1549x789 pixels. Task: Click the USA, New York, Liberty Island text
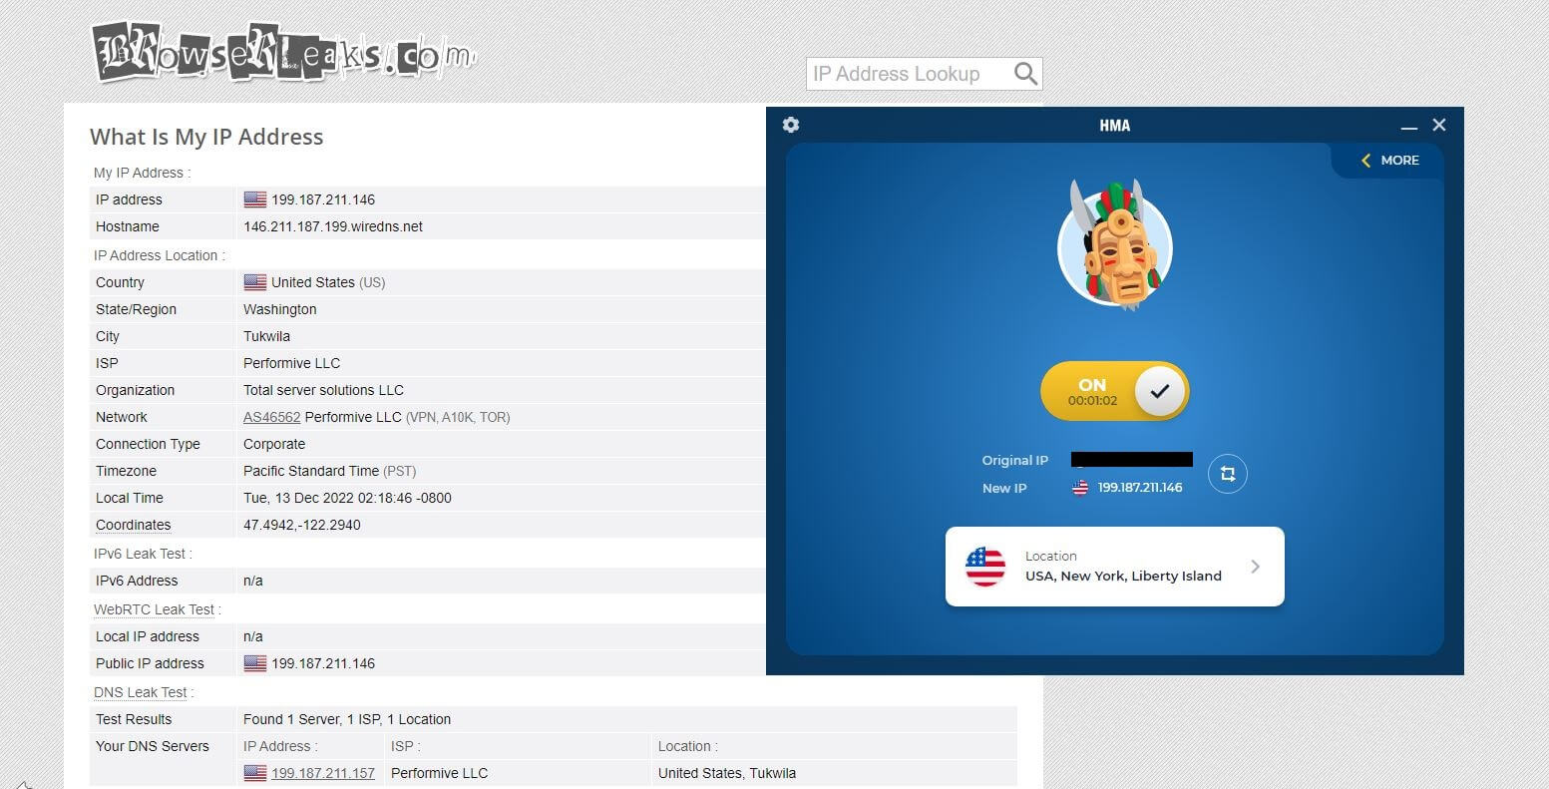click(x=1123, y=576)
